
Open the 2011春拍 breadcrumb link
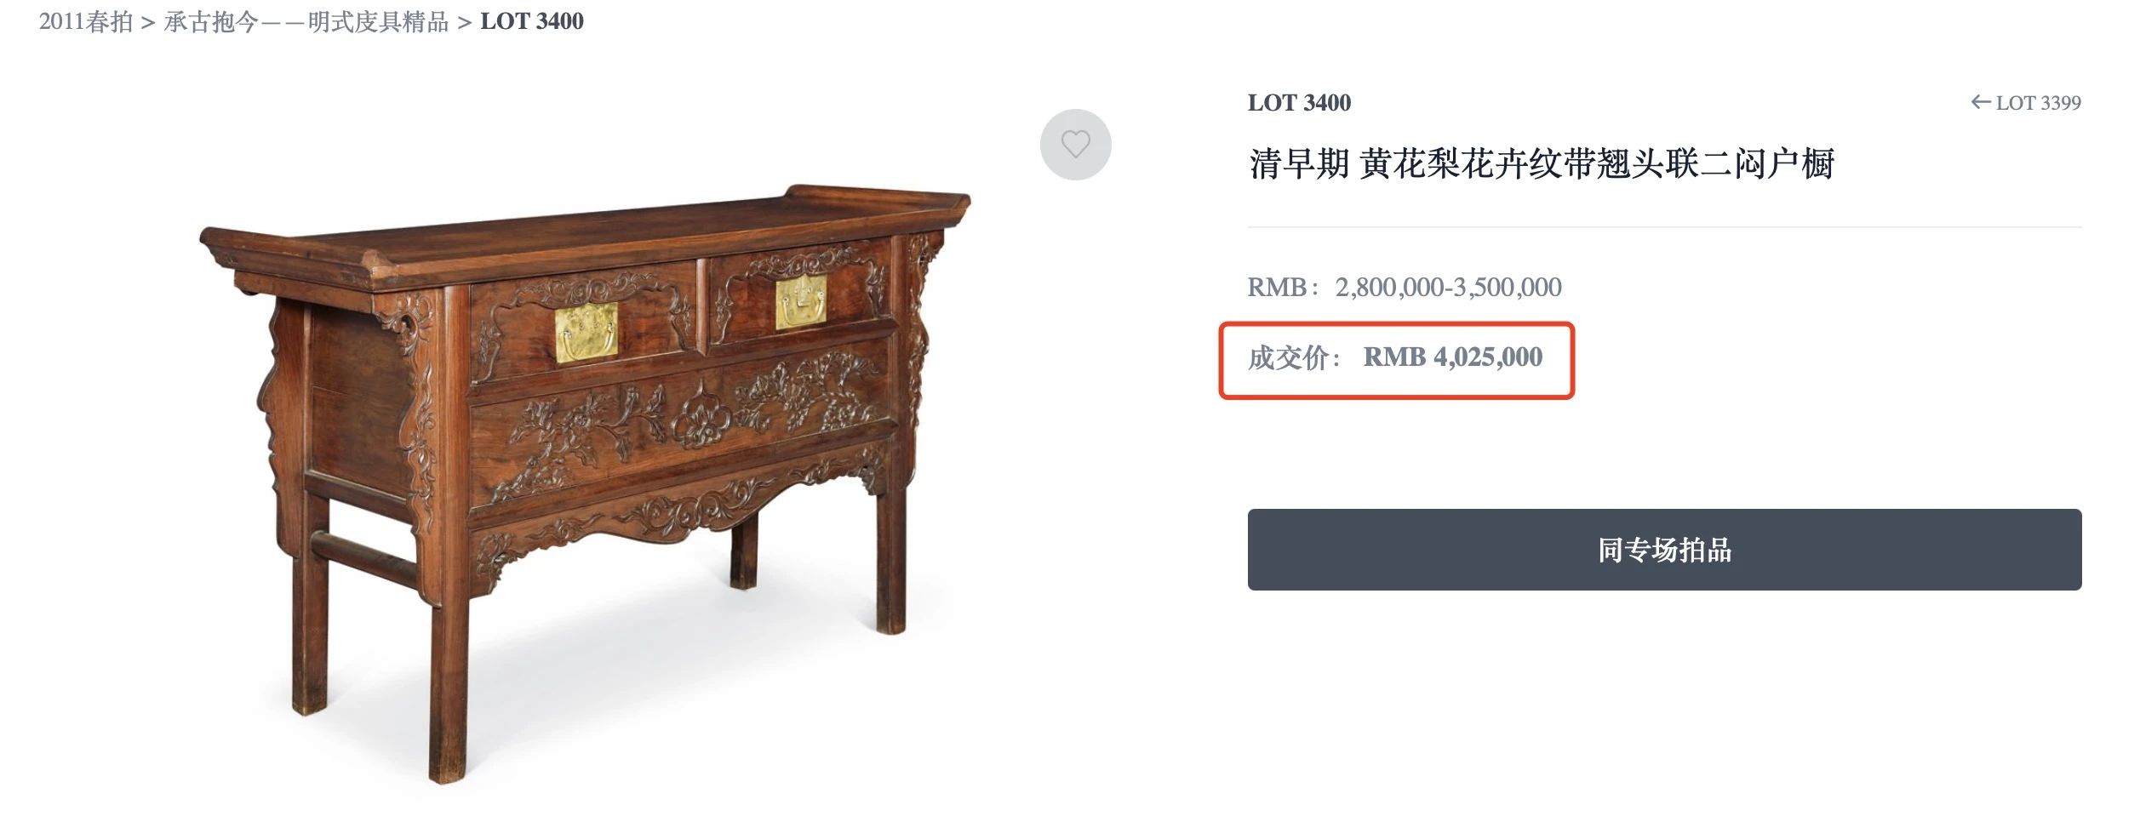coord(86,21)
